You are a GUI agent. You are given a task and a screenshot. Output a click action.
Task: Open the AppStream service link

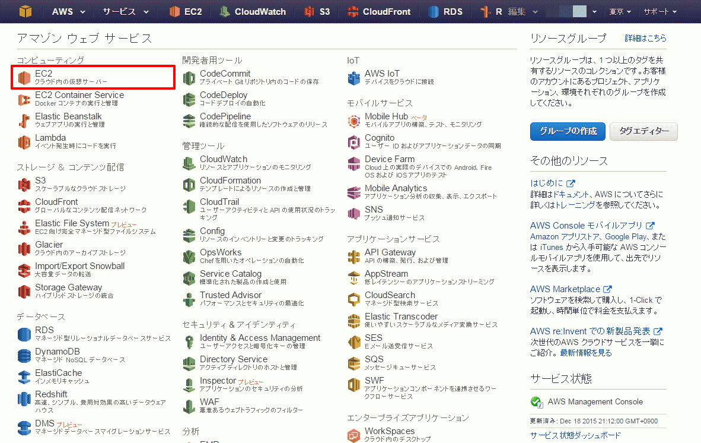coord(386,273)
